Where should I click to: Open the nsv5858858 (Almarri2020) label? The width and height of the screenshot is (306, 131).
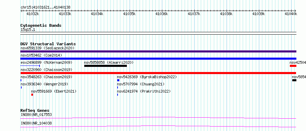tap(109, 62)
